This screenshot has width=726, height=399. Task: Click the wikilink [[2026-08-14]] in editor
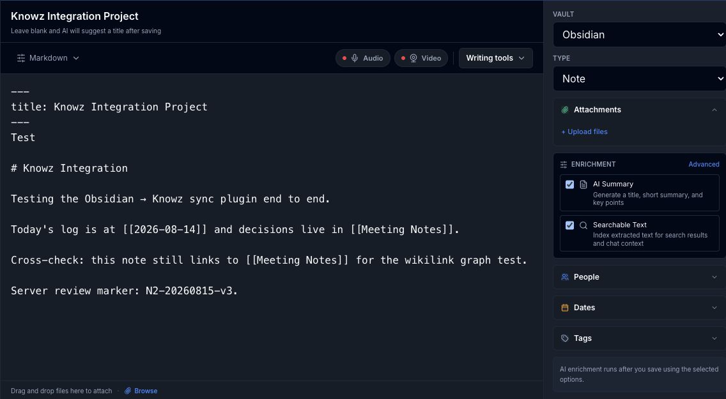tap(165, 230)
